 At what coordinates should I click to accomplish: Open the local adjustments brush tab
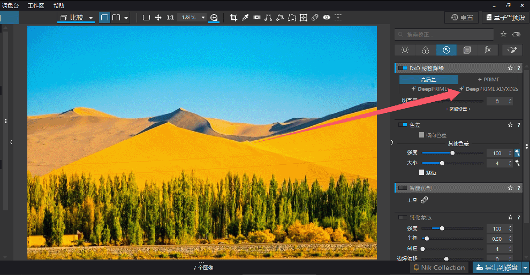click(x=512, y=50)
